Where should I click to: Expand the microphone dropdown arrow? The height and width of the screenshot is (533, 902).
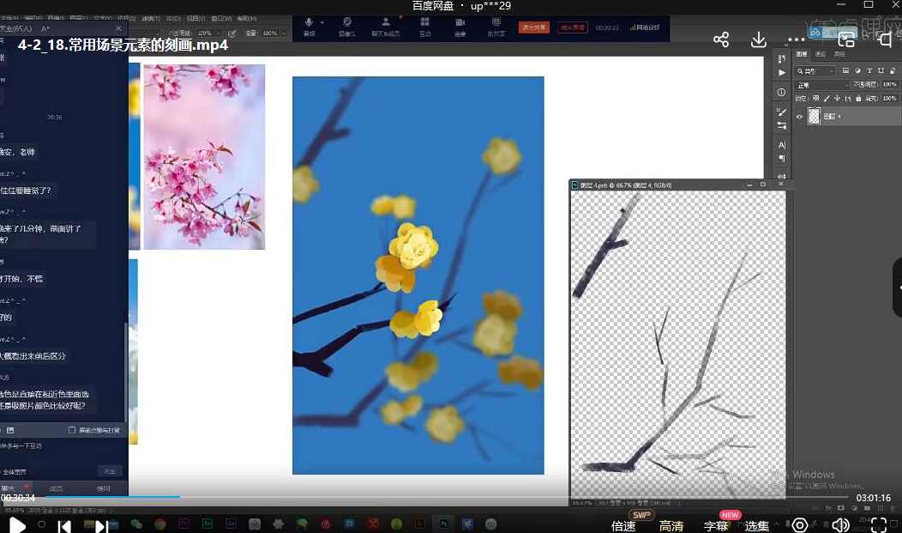tap(322, 22)
